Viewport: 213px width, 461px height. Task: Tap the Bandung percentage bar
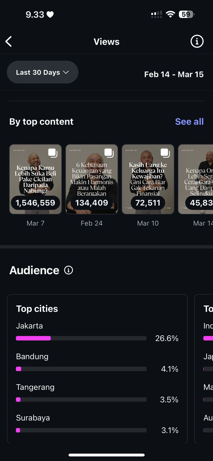pyautogui.click(x=81, y=369)
